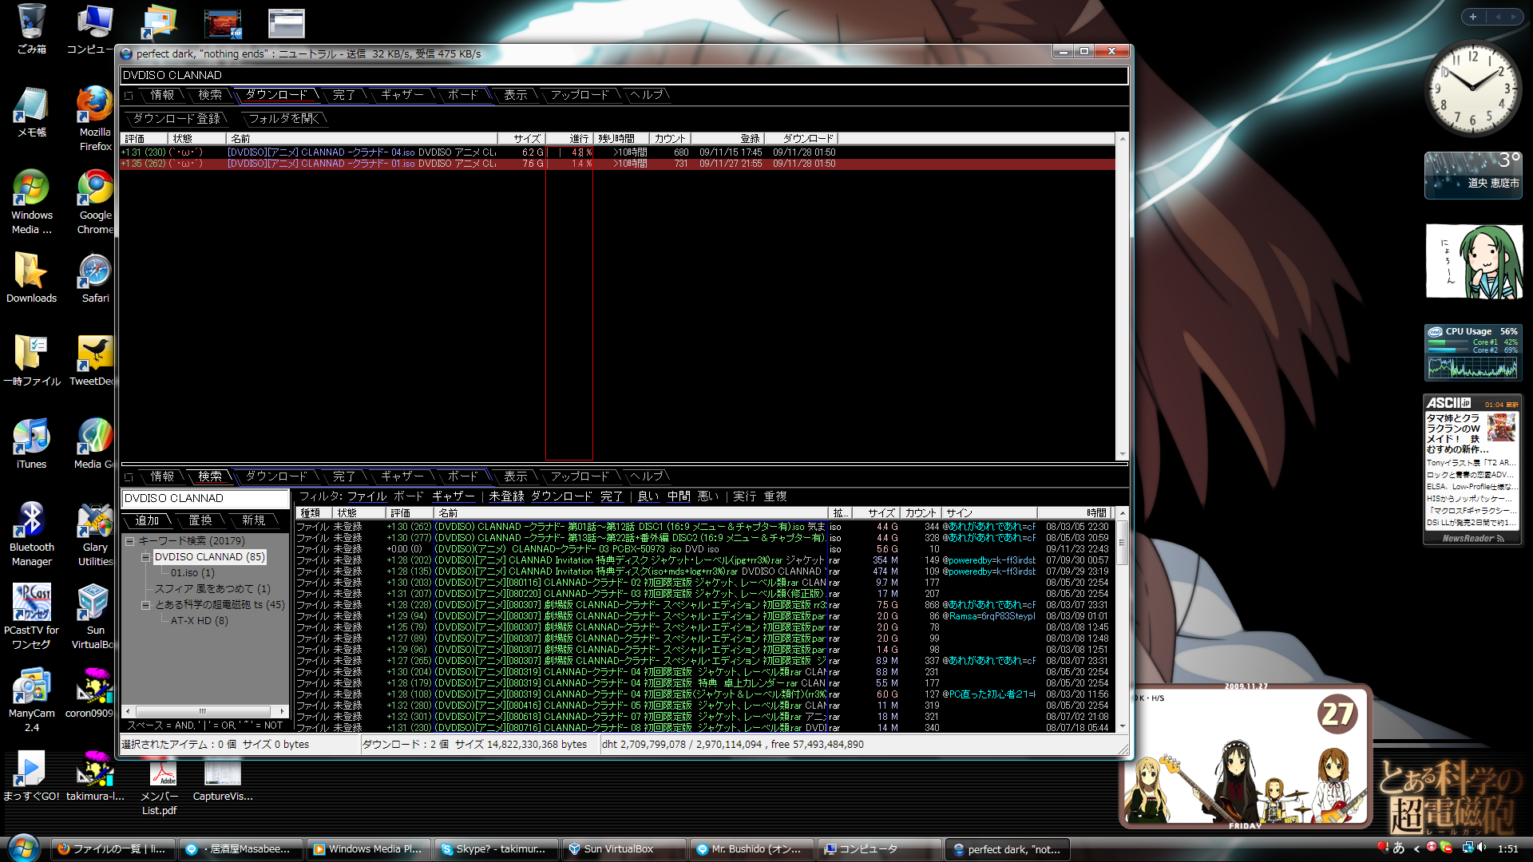
Task: Sort download list by 残り時間 column
Action: pyautogui.click(x=620, y=139)
